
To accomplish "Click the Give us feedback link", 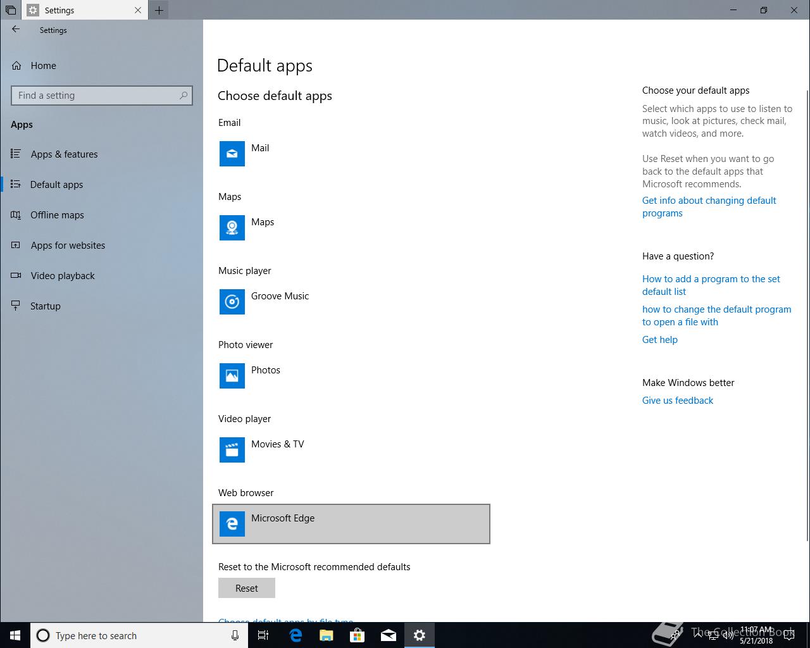I will (677, 401).
